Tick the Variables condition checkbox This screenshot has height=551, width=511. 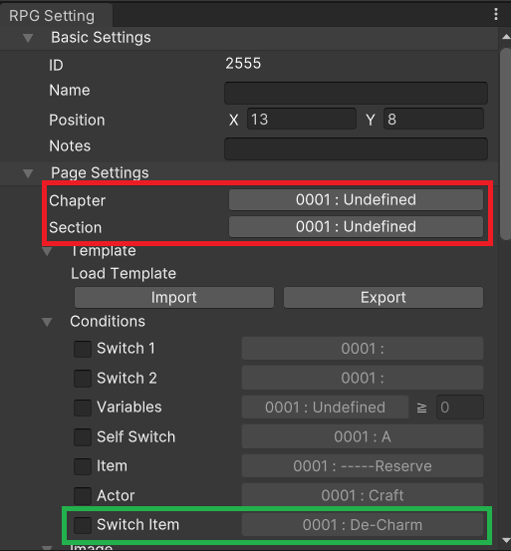[83, 408]
